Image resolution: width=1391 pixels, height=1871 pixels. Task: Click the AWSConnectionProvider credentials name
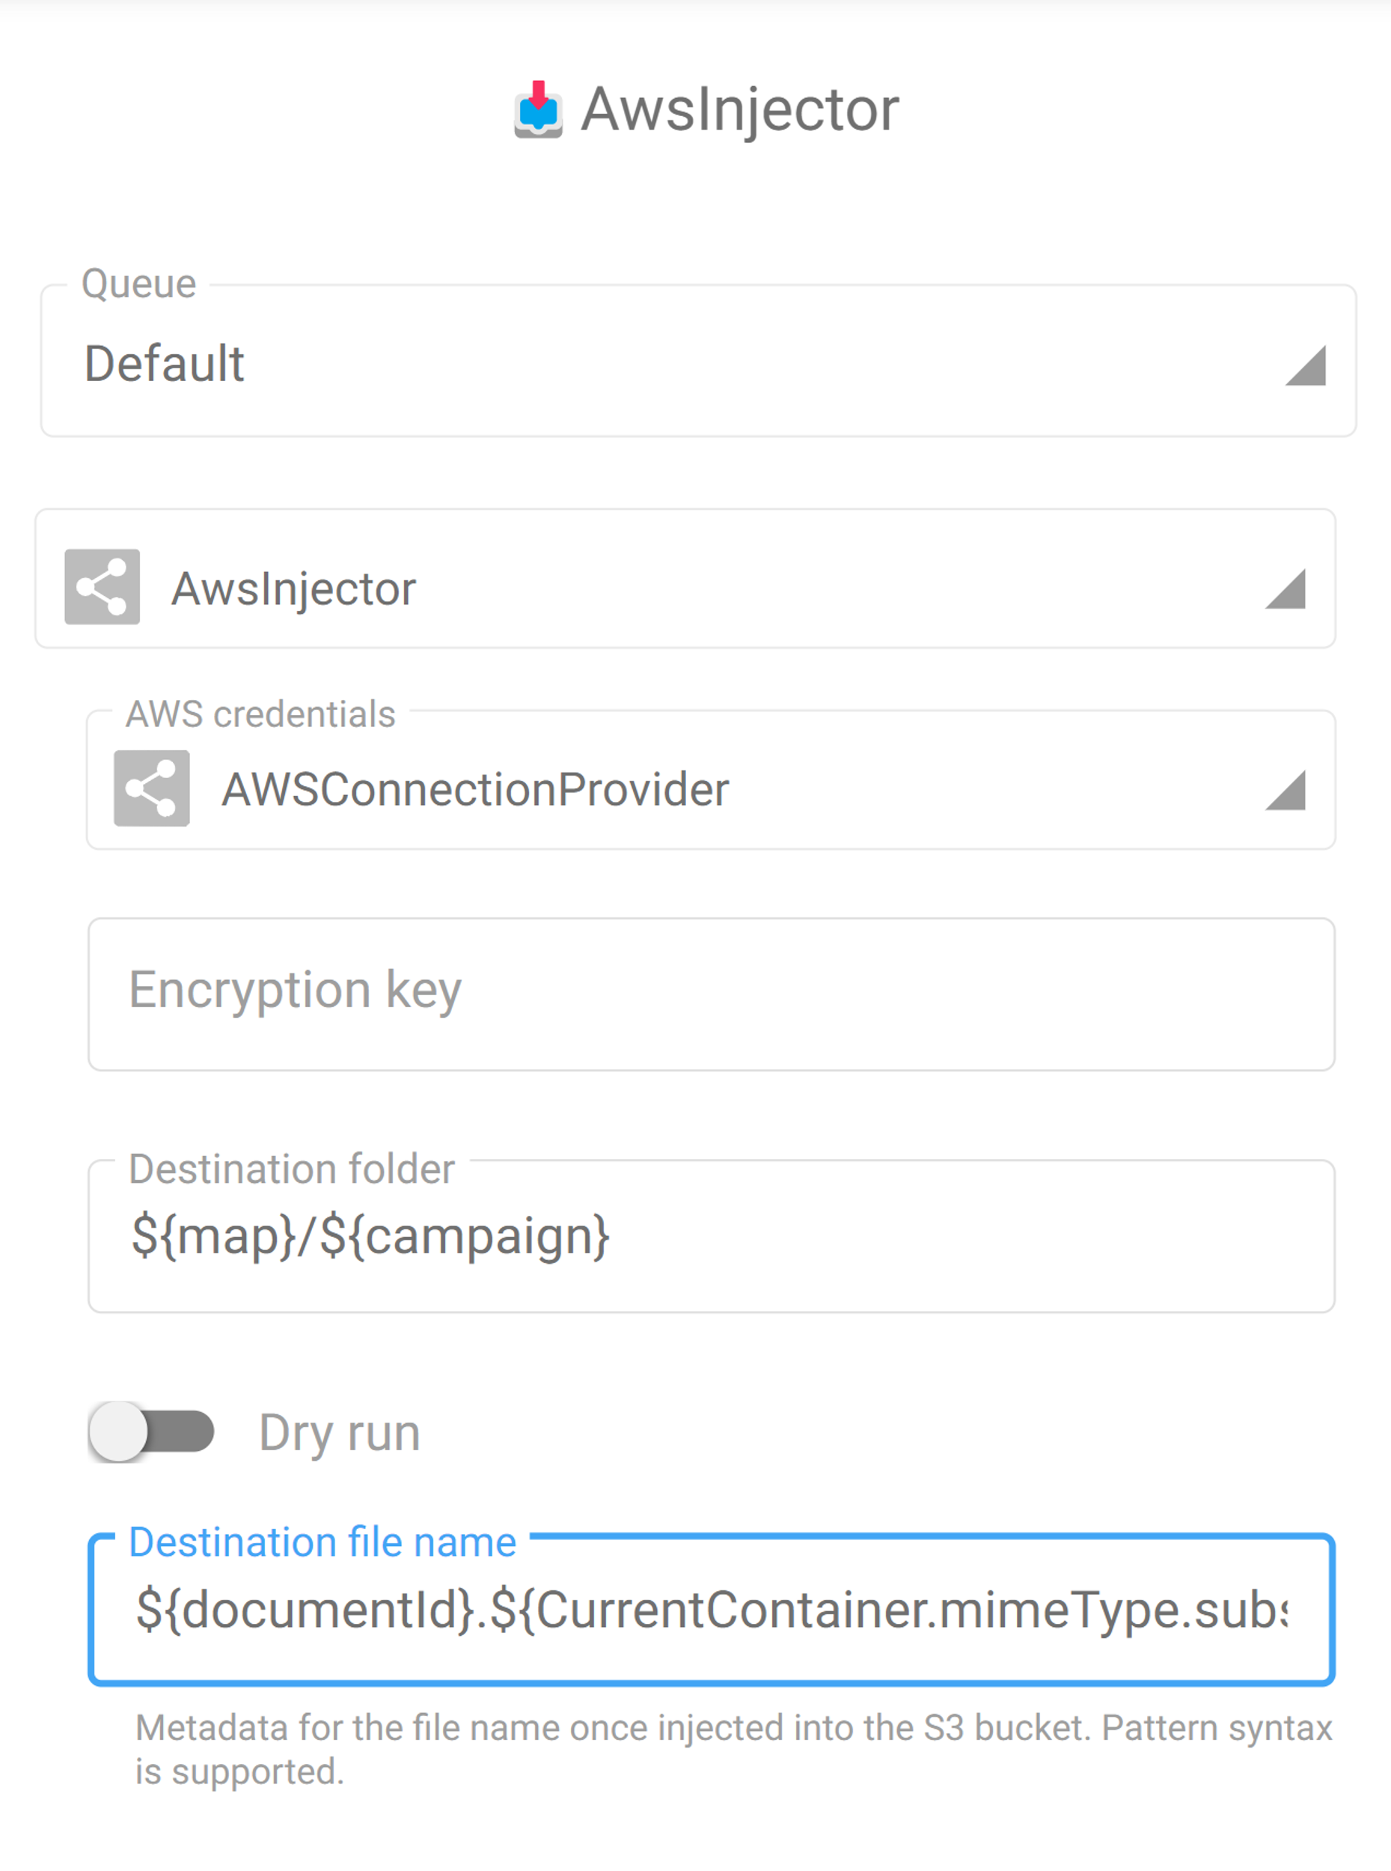[475, 789]
